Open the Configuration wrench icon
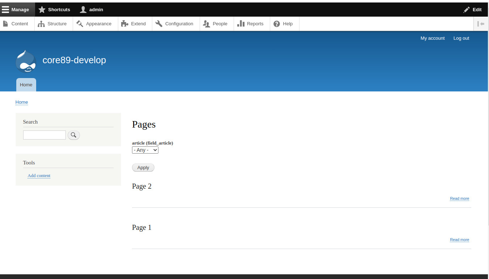This screenshot has height=279, width=489. tap(158, 23)
